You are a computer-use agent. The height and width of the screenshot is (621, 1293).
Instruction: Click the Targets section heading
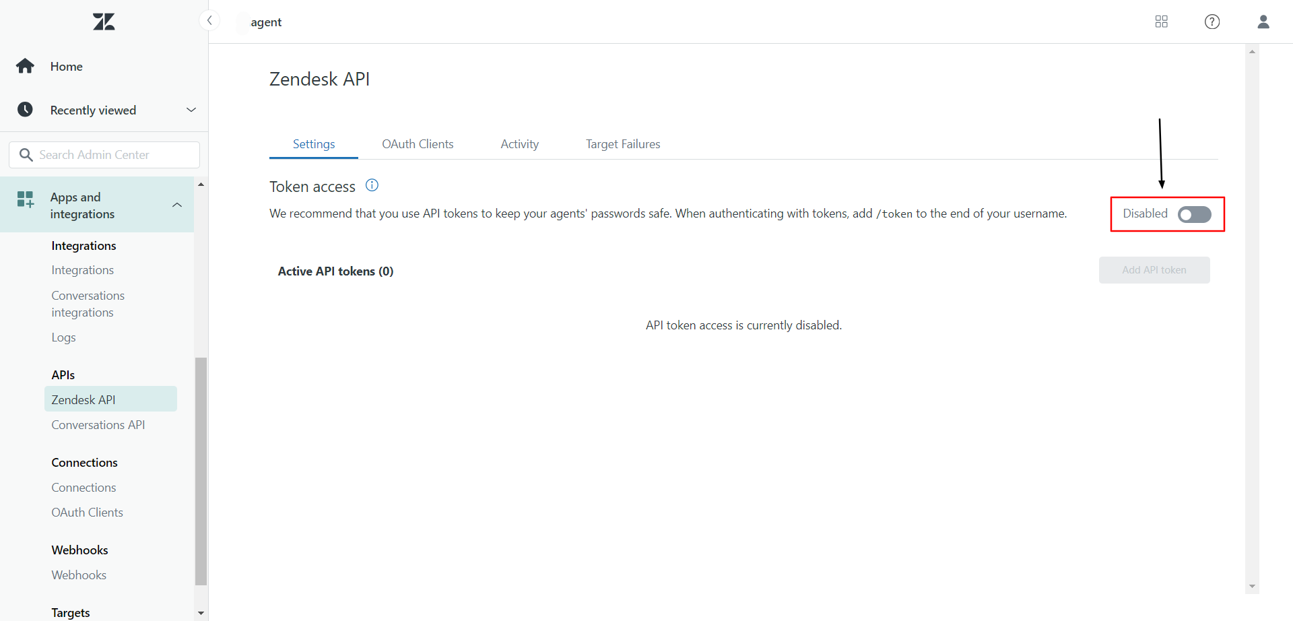[x=71, y=612]
